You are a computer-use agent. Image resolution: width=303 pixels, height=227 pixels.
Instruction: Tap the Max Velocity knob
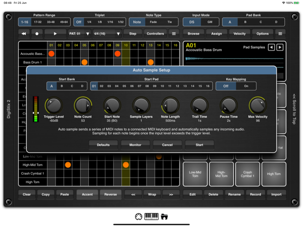click(x=257, y=105)
